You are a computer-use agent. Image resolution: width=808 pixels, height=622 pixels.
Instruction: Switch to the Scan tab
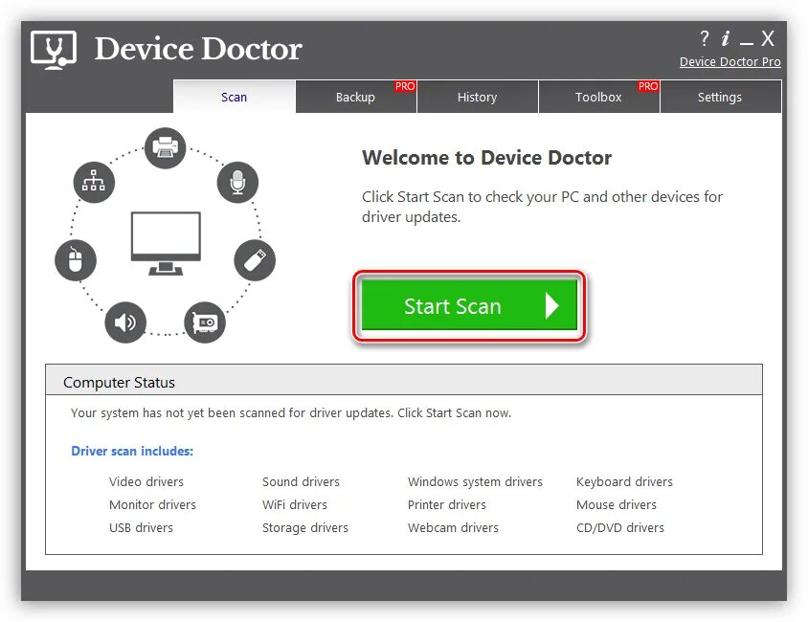point(234,97)
